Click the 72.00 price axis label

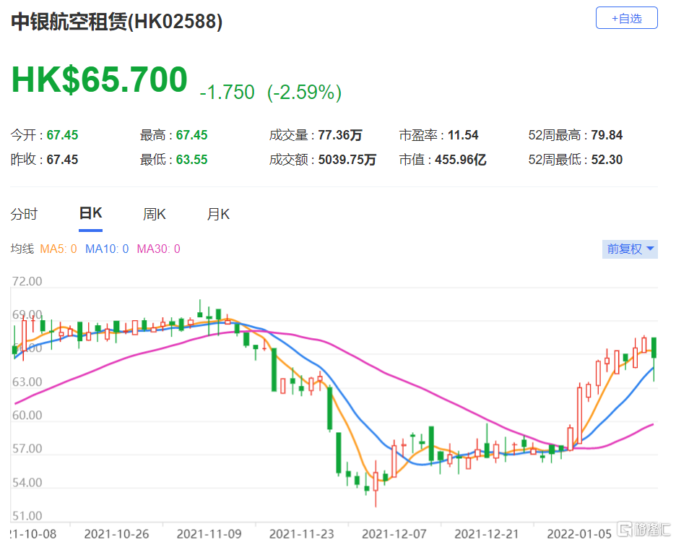(27, 281)
